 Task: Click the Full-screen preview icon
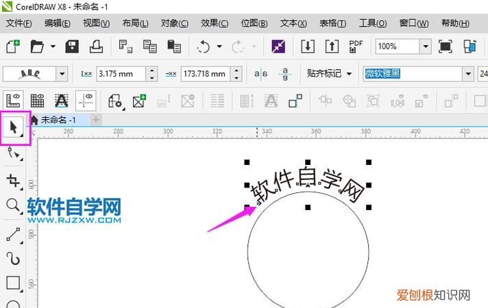(x=445, y=47)
